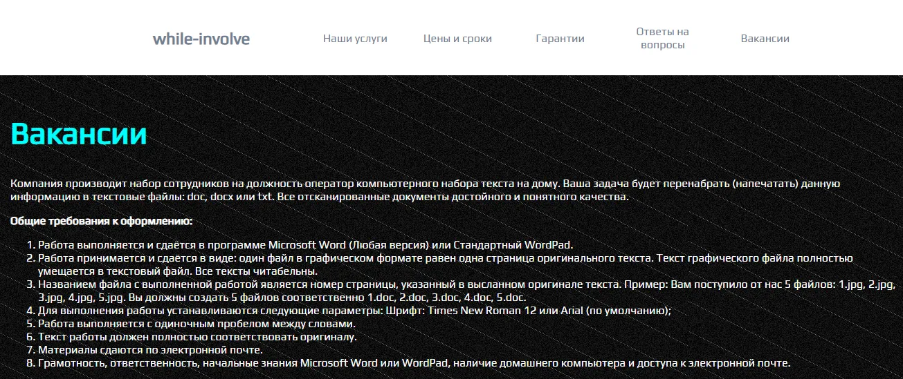
Task: Open the while-involve site logo link
Action: (x=201, y=39)
